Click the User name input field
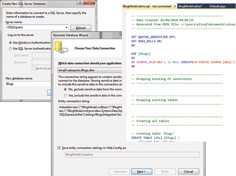Image resolution: width=236 pixels, height=176 pixels. (42, 55)
